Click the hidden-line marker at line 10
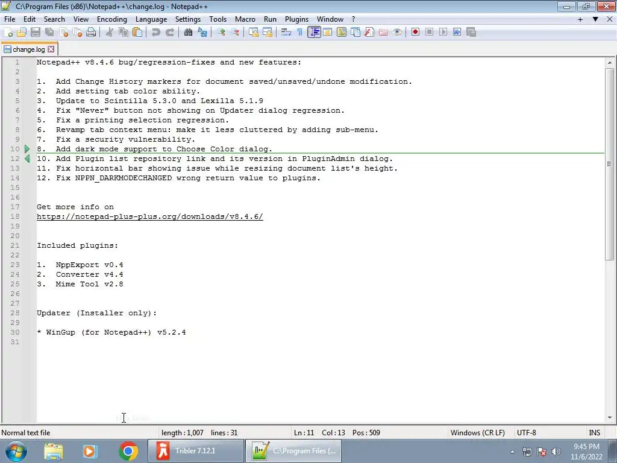The height and width of the screenshot is (463, 617). 27,149
